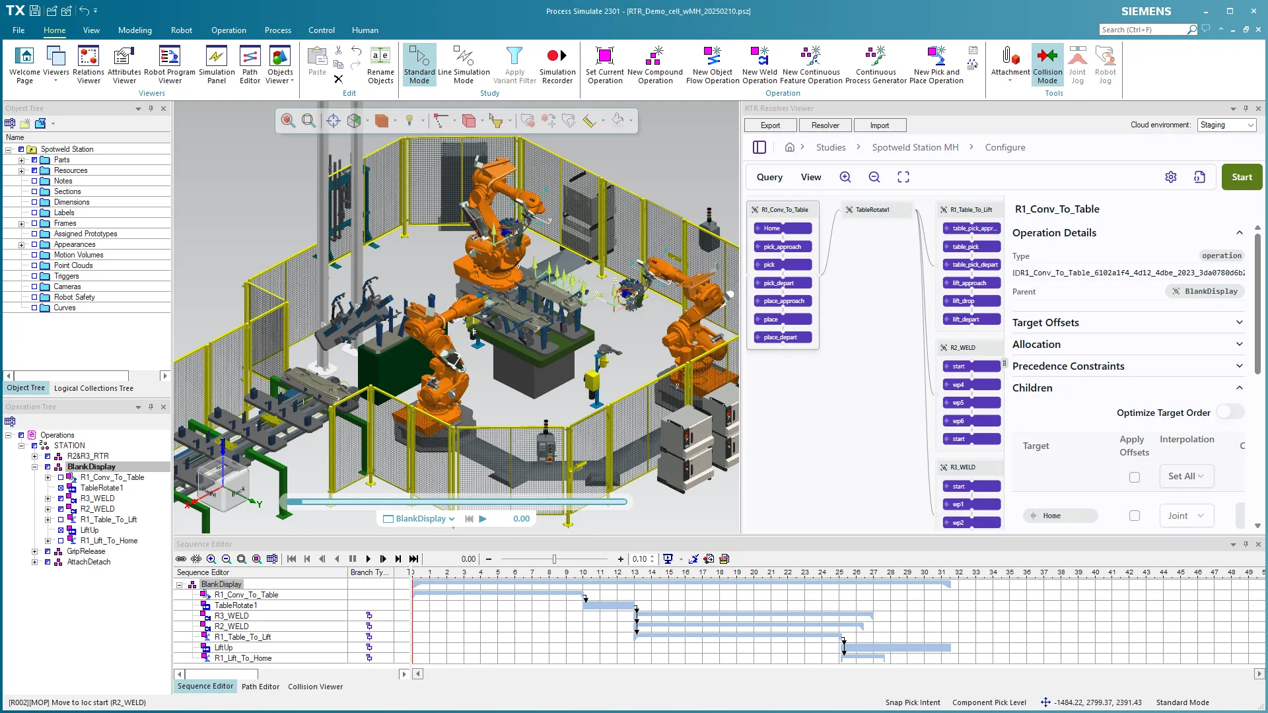Play the Sequence Editor simulation forward
Image resolution: width=1268 pixels, height=713 pixels.
368,559
